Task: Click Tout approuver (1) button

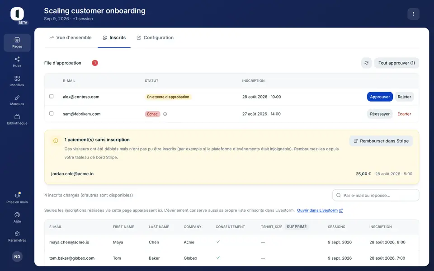Action: click(396, 63)
